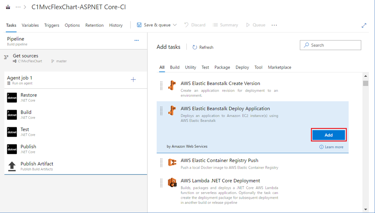Click the Discard button

[x=195, y=25]
